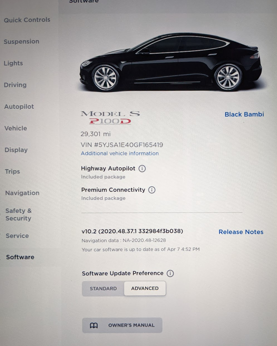The height and width of the screenshot is (346, 277).
Task: Open the Release Notes link
Action: [x=241, y=232]
